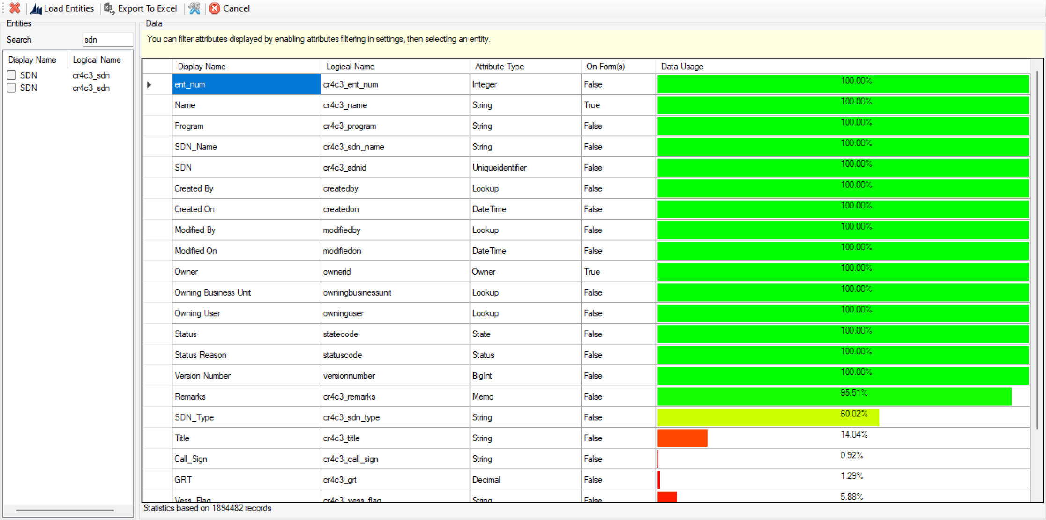Click the Title orange 14.04% usage bar

pyautogui.click(x=682, y=438)
